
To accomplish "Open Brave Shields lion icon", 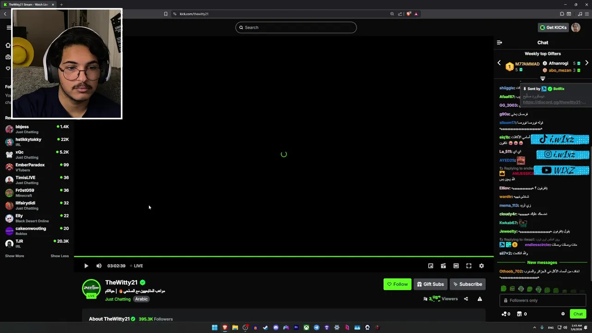I will (408, 14).
